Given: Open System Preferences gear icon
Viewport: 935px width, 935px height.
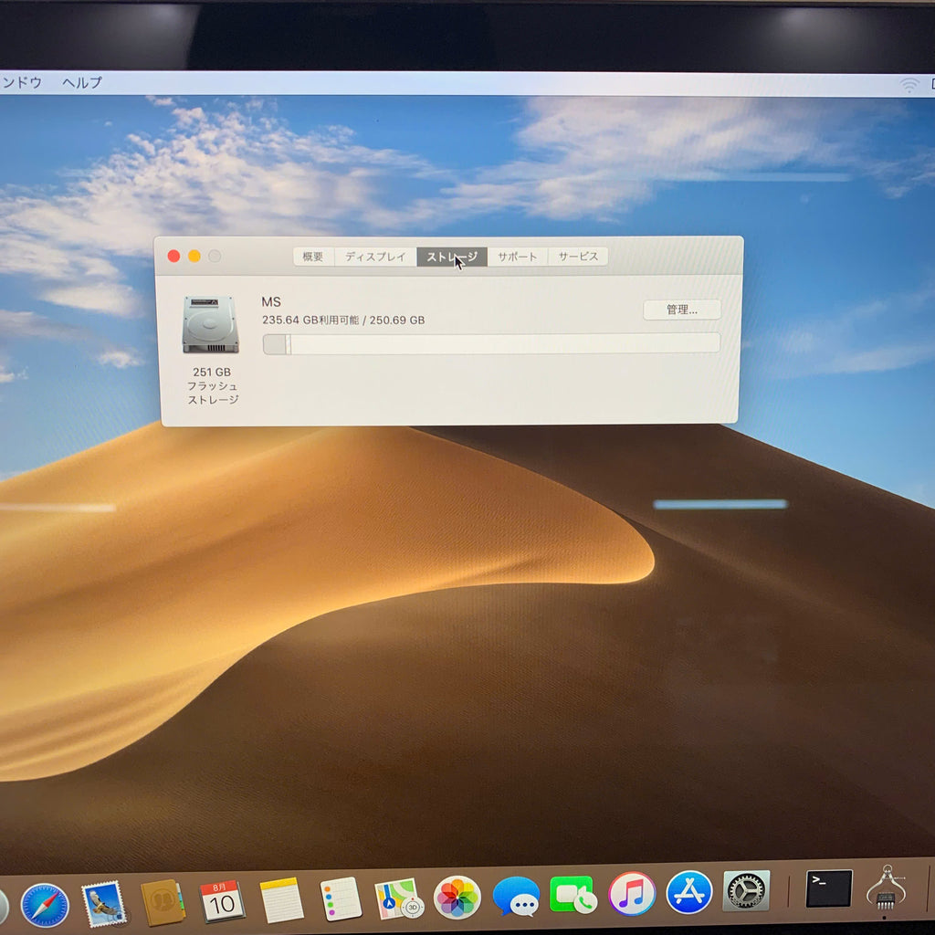Looking at the screenshot, I should [746, 891].
